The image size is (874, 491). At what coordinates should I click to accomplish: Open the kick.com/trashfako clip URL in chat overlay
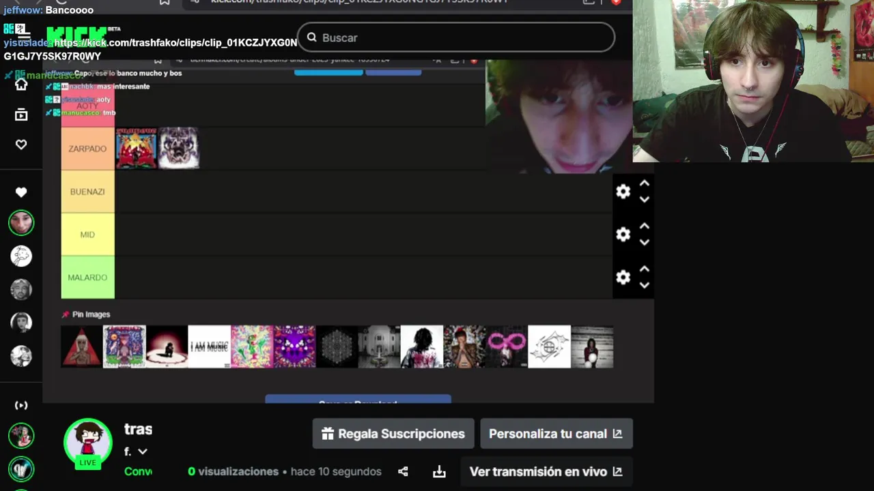click(151, 49)
